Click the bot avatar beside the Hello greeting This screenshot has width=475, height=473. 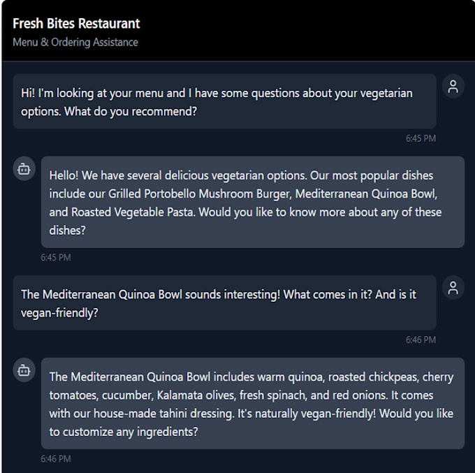coord(24,168)
